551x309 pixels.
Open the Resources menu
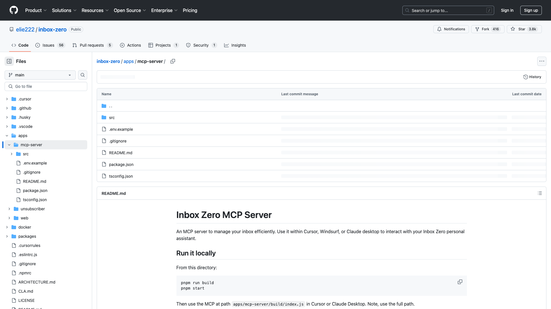tap(95, 10)
